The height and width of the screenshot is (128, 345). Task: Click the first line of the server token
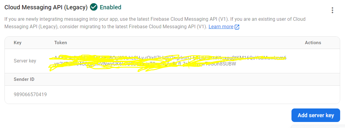click(x=170, y=58)
